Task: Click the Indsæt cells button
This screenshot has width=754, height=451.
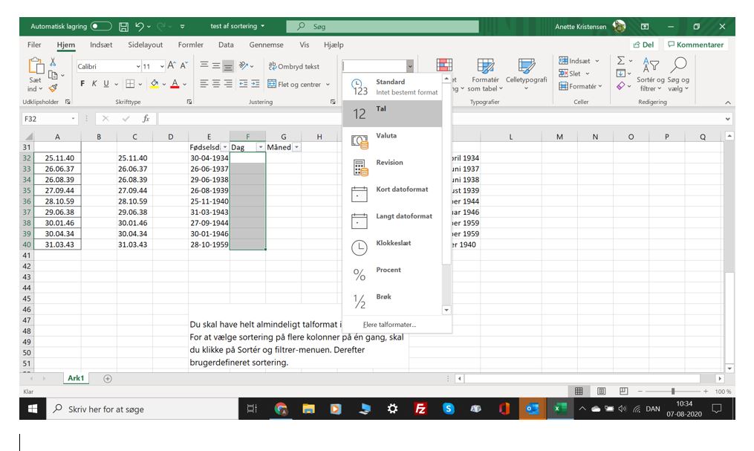Action: pyautogui.click(x=579, y=61)
